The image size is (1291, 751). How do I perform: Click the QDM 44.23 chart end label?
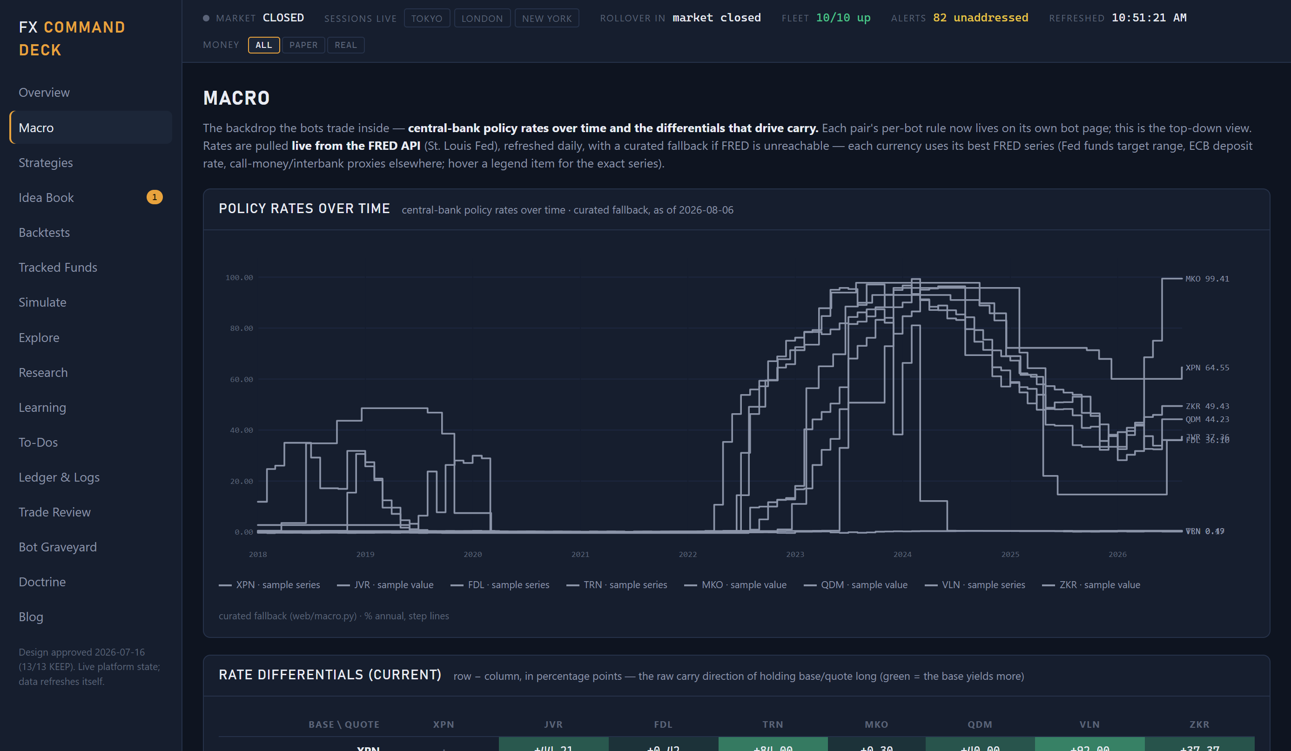tap(1207, 419)
